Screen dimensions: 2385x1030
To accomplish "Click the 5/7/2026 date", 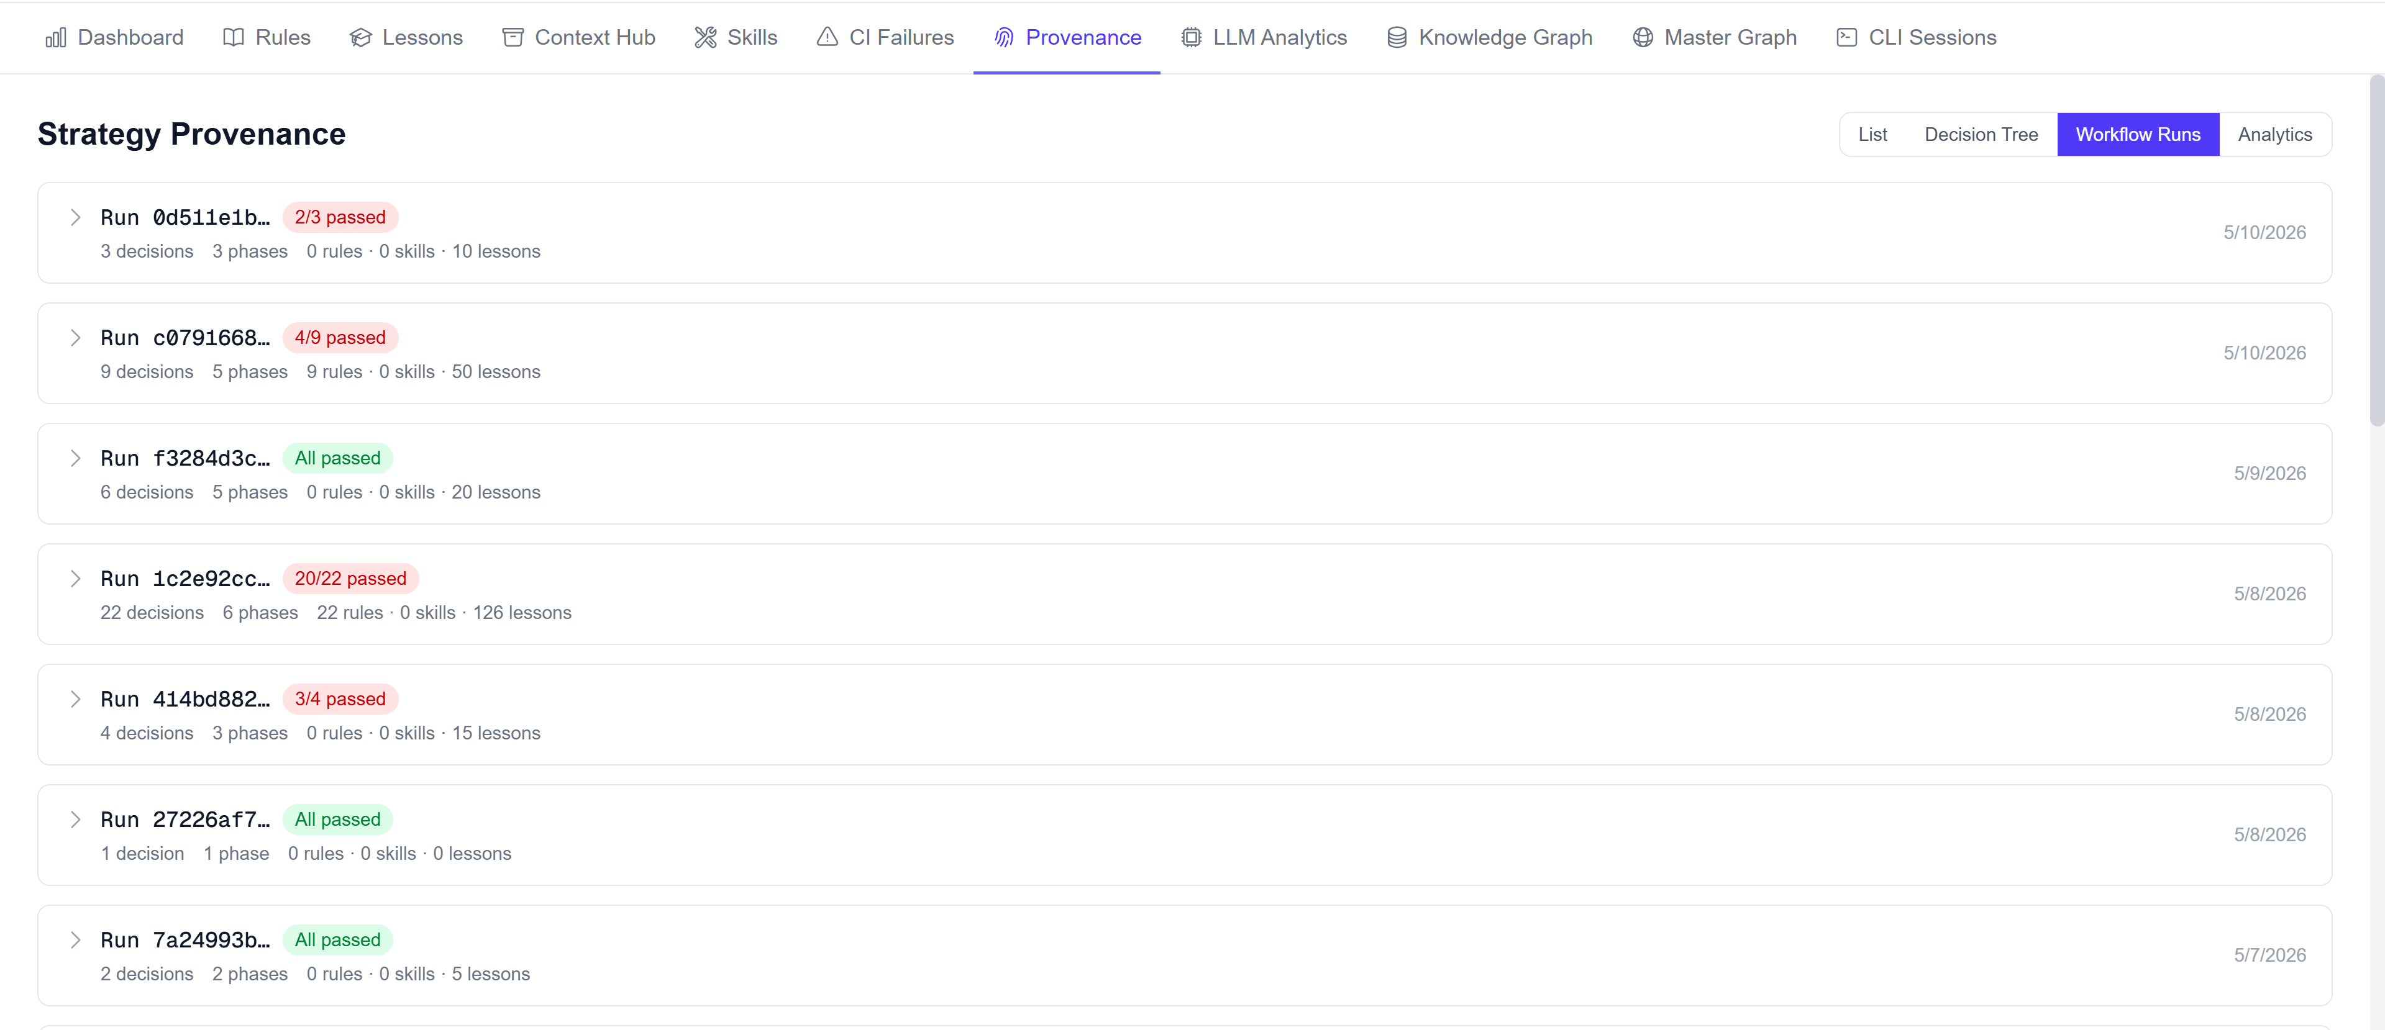I will click(x=2269, y=954).
